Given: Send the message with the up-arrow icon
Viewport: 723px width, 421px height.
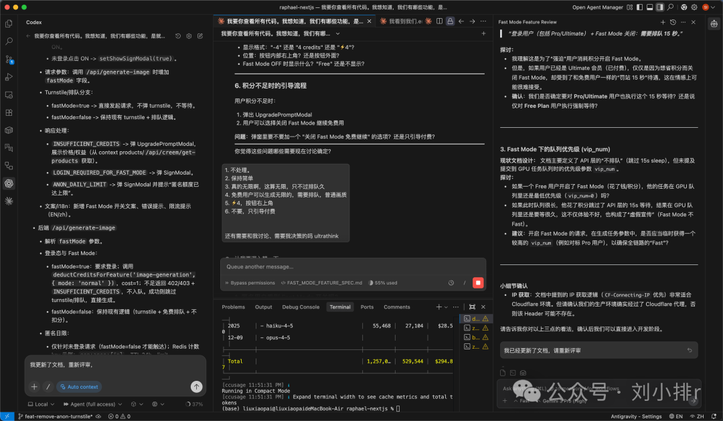Looking at the screenshot, I should [196, 386].
